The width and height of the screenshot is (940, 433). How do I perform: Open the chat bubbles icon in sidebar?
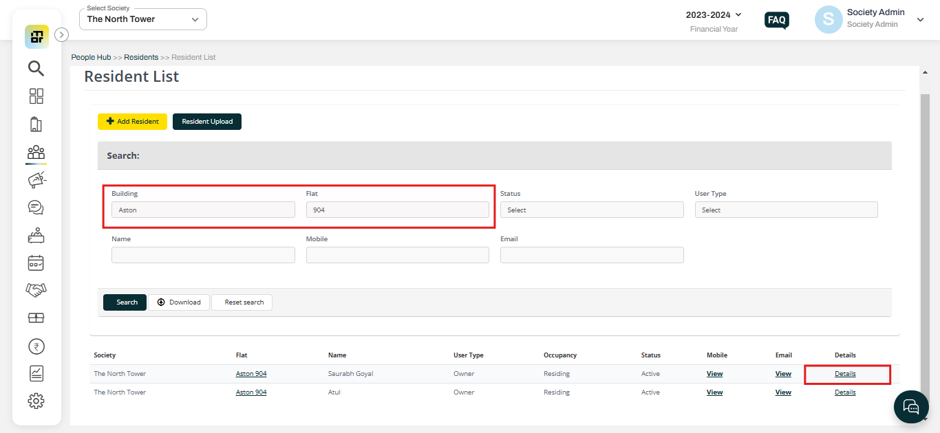(36, 208)
